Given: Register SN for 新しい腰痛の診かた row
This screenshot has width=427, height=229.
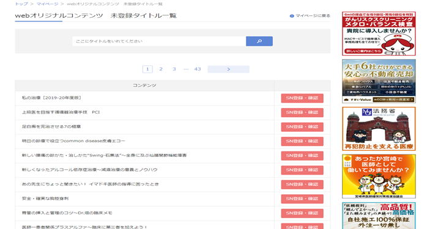Looking at the screenshot, I should tap(302, 156).
